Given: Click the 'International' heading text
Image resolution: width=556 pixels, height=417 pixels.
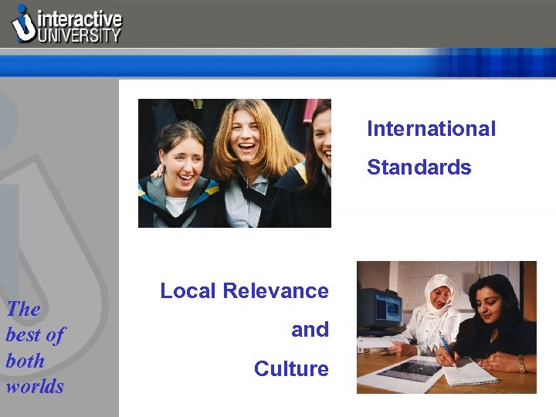Looking at the screenshot, I should (x=431, y=128).
